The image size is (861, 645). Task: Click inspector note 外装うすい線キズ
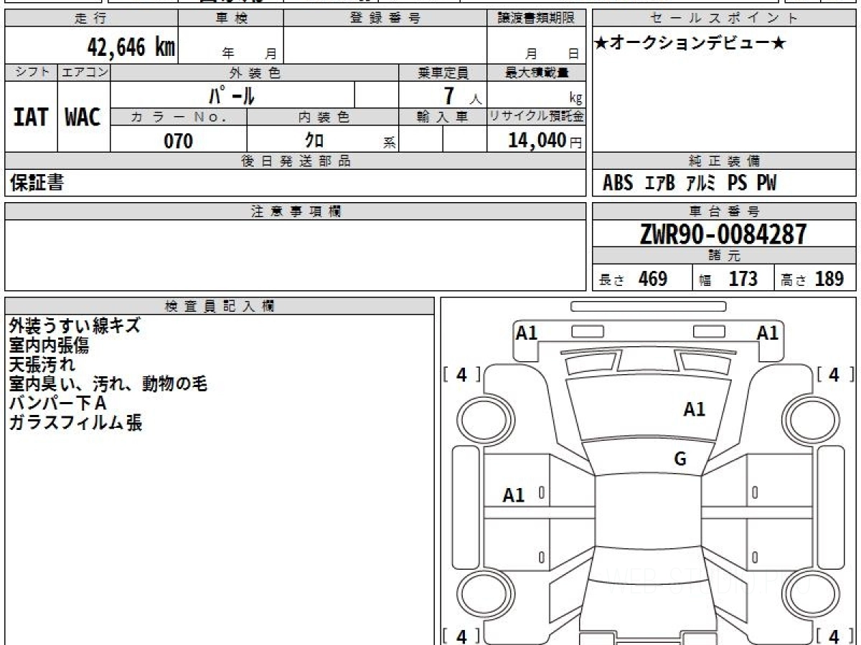[75, 326]
